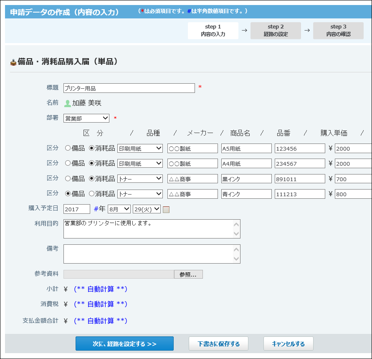
Task: Open the 部署 dropdown showing 営業部
Action: (x=86, y=118)
